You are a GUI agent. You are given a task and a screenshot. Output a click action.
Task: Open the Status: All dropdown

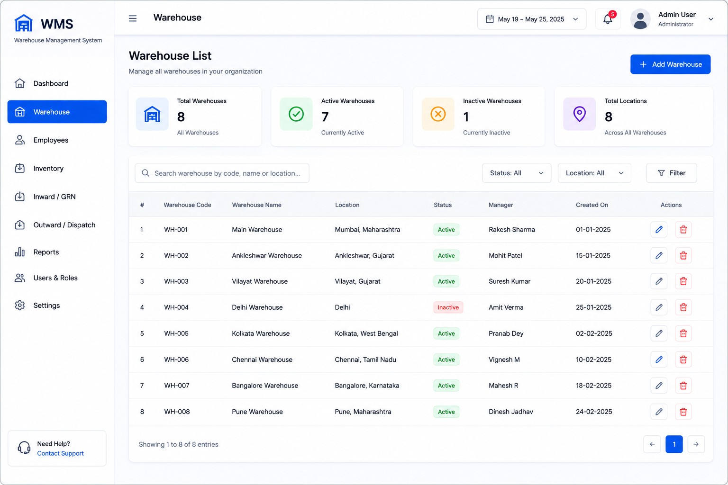(x=517, y=173)
